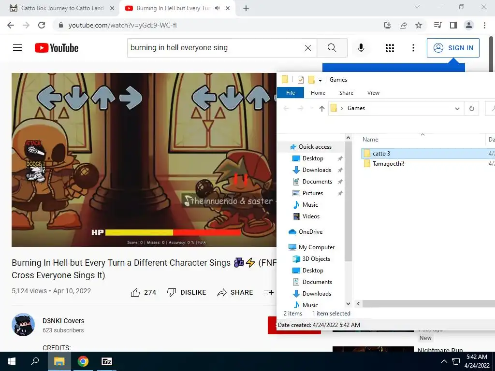Image resolution: width=495 pixels, height=371 pixels.
Task: Click the save-to-playlist icon
Action: (269, 292)
